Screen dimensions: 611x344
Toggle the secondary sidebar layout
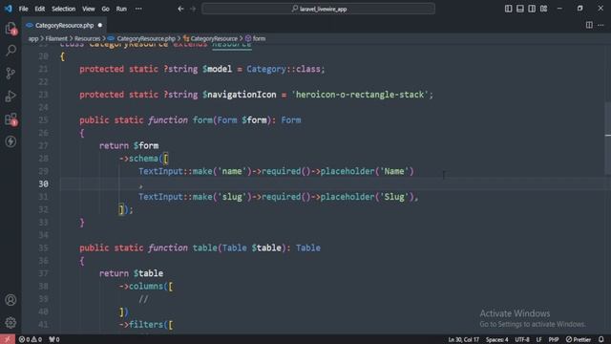[532, 9]
